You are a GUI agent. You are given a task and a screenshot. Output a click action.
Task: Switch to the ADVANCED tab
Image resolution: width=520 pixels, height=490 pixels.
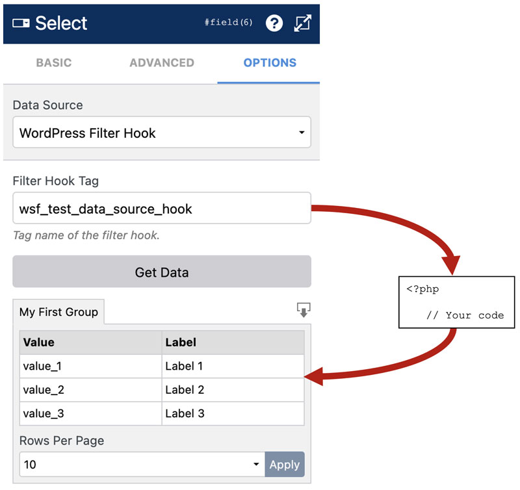tap(162, 62)
